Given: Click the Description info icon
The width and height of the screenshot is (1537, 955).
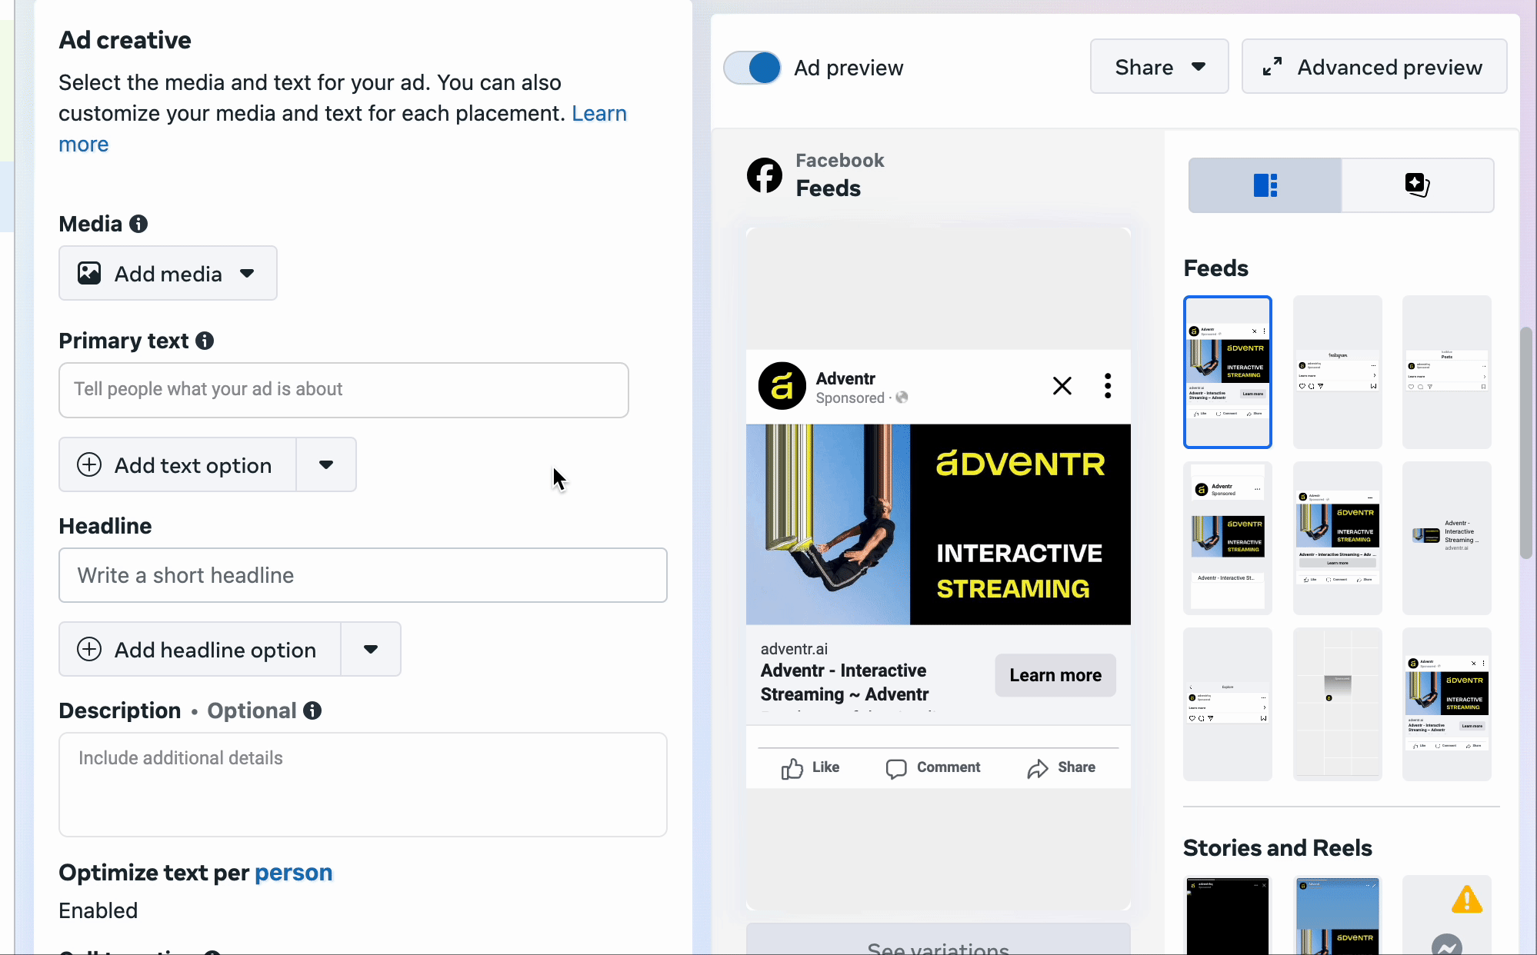Looking at the screenshot, I should [312, 710].
